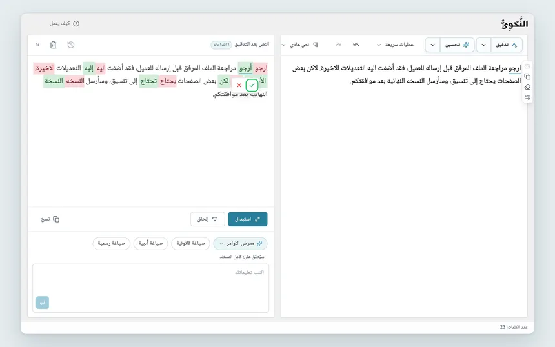Open the كيف يعمل help link
Viewport: 555px width, 347px height.
point(65,23)
